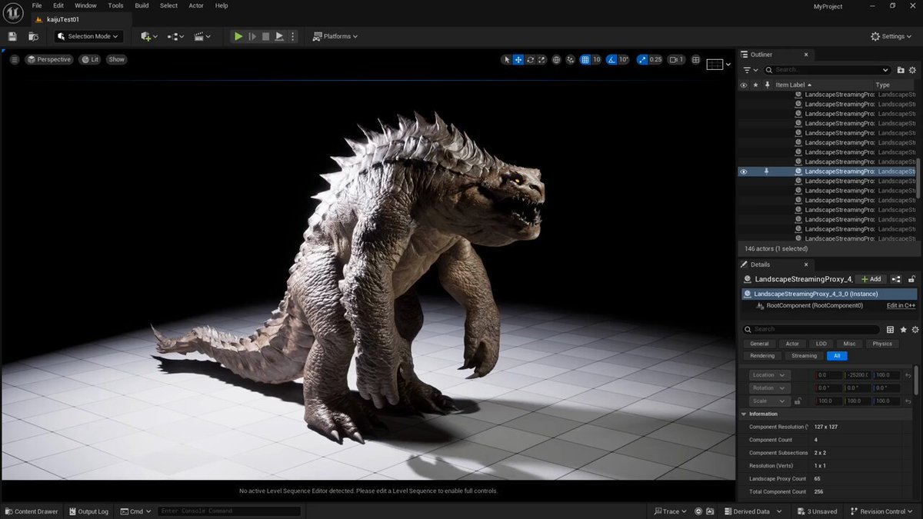The width and height of the screenshot is (923, 519).
Task: Click the Details panel search field
Action: [x=811, y=329]
